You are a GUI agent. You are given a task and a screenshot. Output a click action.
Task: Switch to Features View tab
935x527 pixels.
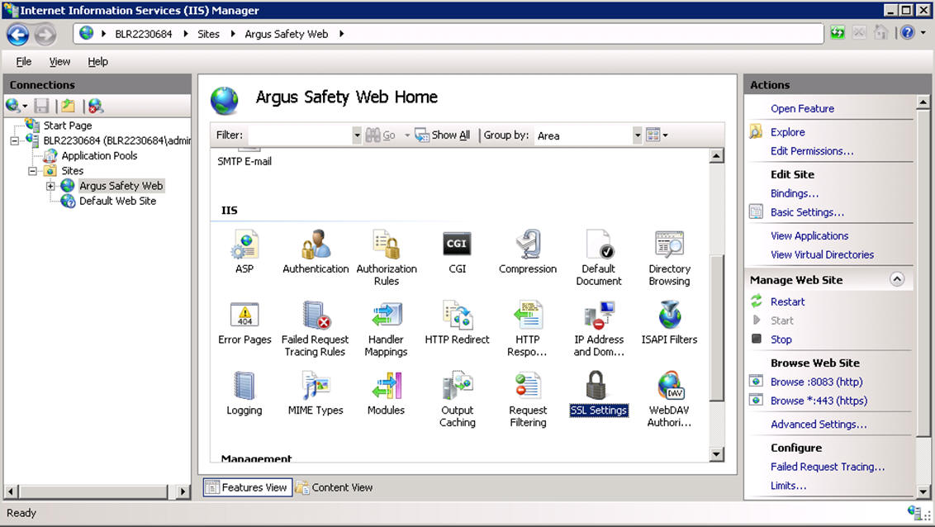(248, 487)
